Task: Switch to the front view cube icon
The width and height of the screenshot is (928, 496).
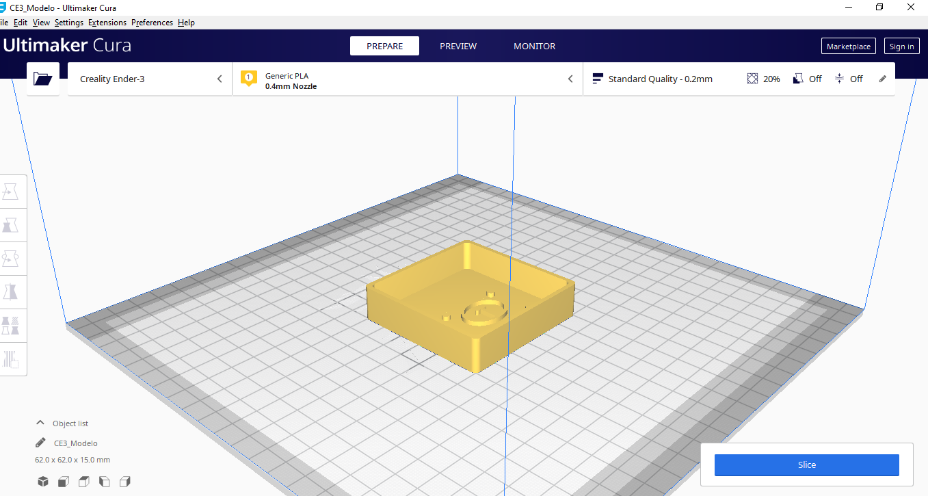Action: coord(64,482)
